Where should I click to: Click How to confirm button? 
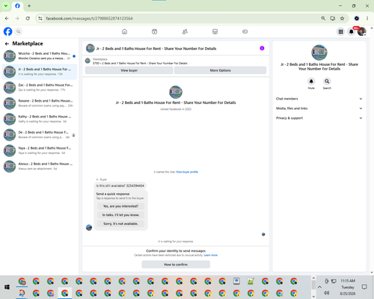tap(176, 265)
